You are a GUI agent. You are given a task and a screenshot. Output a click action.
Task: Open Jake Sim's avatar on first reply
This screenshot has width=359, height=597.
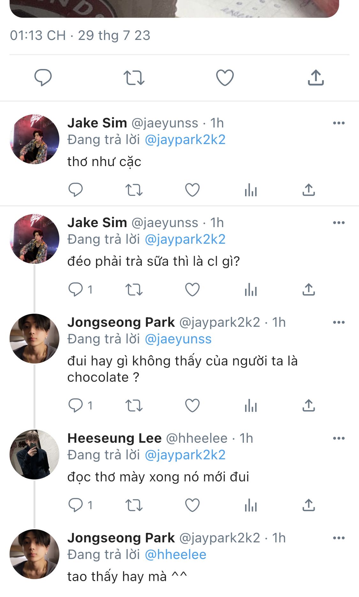pyautogui.click(x=34, y=139)
